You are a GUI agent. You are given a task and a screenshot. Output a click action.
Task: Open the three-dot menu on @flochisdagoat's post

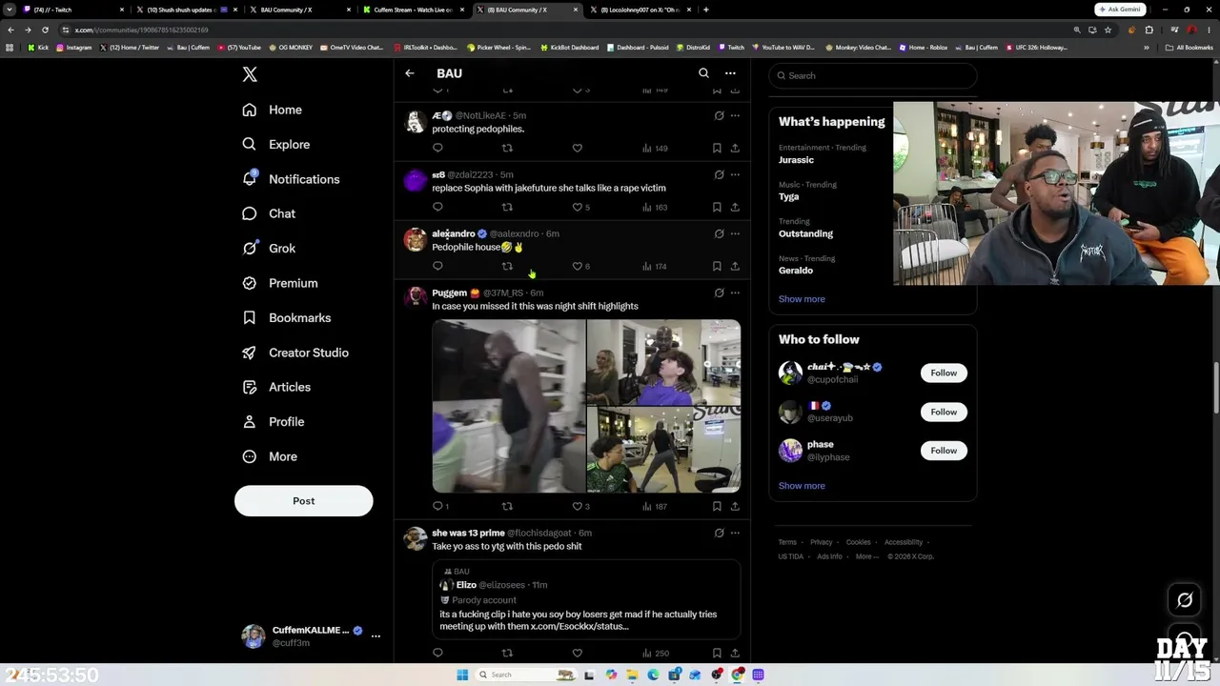pos(735,533)
